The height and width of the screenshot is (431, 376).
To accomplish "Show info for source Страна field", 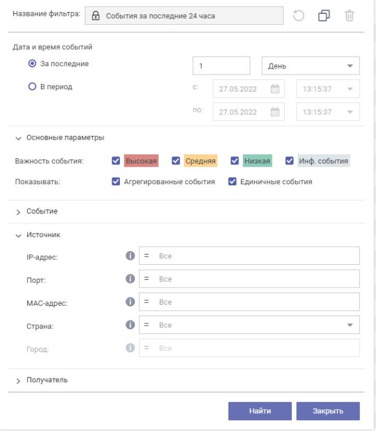I will click(130, 325).
